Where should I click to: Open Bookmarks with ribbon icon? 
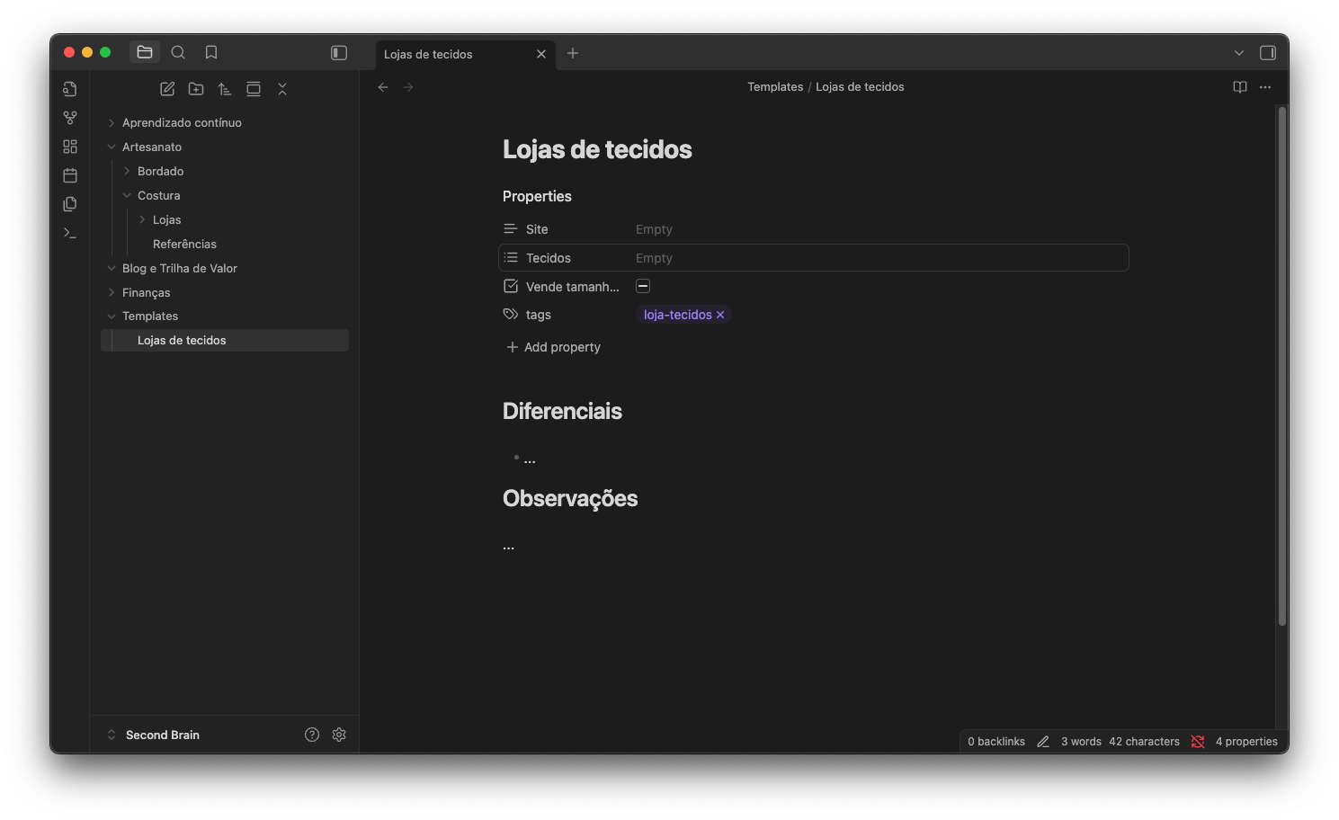tap(210, 52)
